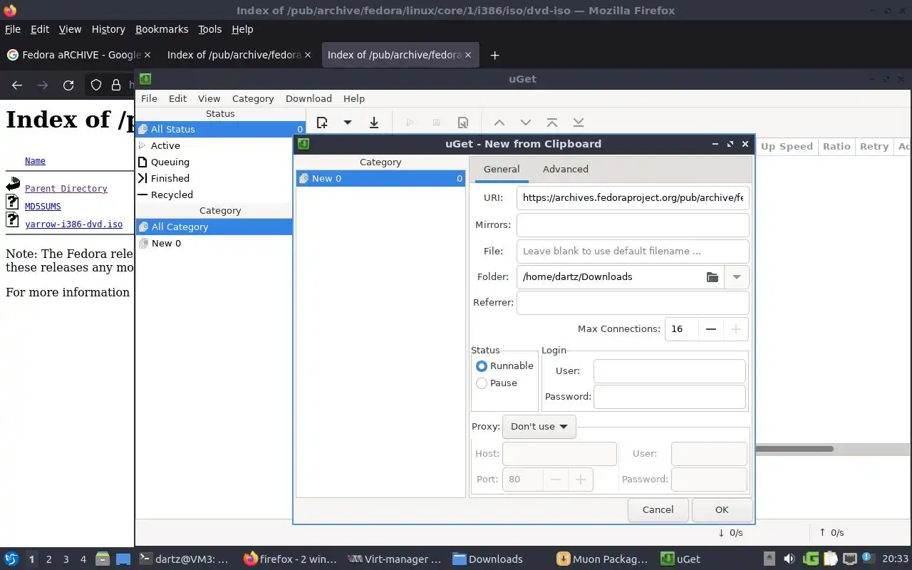Select the Pause radio button
Viewport: 912px width, 570px height.
click(x=482, y=383)
